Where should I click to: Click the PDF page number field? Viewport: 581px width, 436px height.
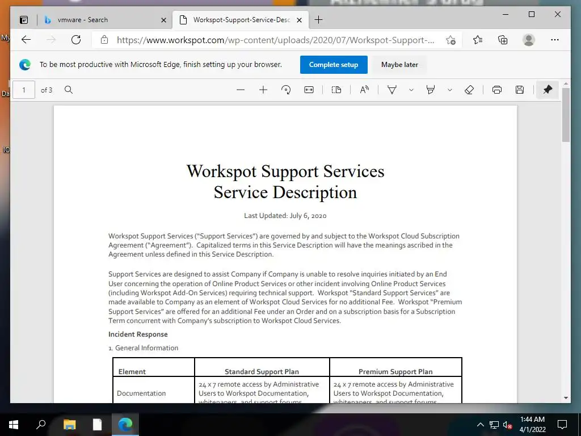coord(24,90)
